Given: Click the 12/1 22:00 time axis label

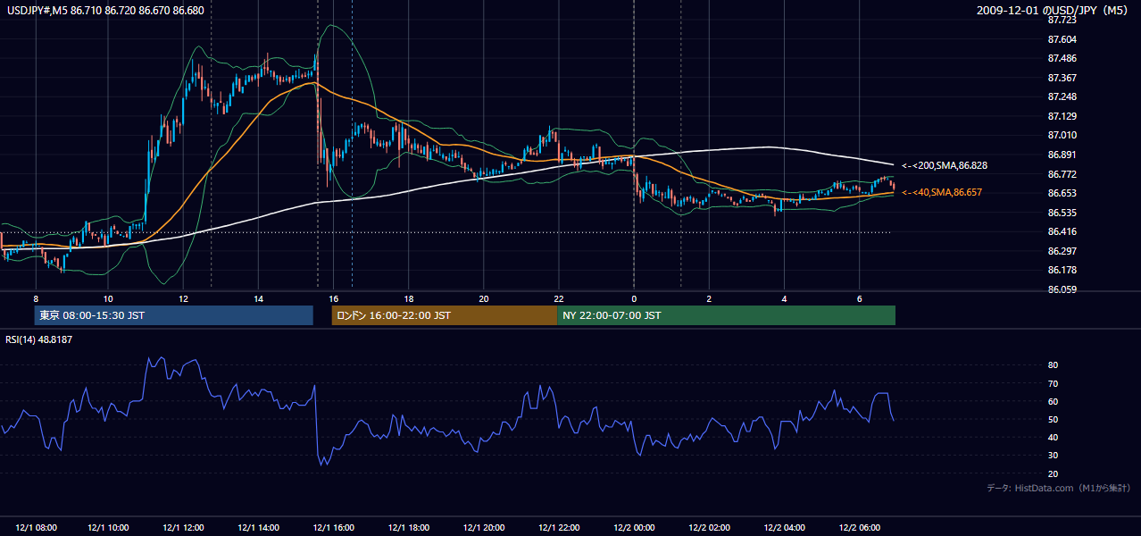Looking at the screenshot, I should coord(559,527).
